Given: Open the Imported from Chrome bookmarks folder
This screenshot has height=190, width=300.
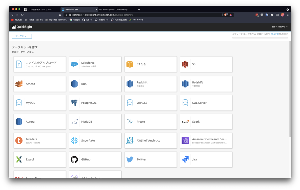Looking at the screenshot, I should [56, 20].
